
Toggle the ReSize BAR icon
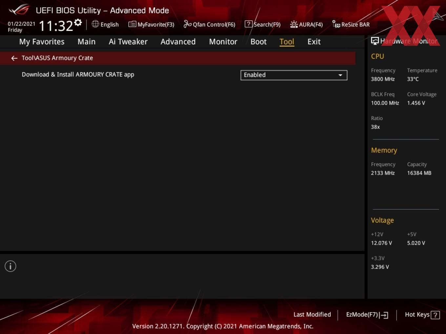click(x=336, y=24)
